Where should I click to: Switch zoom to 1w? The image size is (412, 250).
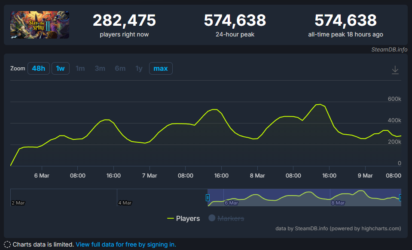pos(61,69)
